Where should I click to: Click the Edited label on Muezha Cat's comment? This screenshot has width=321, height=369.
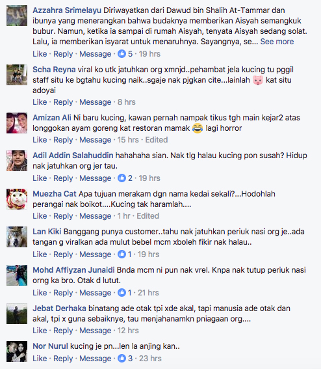pos(148,216)
